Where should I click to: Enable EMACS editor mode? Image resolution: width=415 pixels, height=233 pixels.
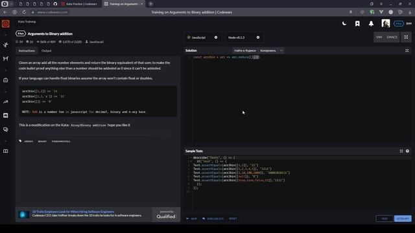point(392,38)
